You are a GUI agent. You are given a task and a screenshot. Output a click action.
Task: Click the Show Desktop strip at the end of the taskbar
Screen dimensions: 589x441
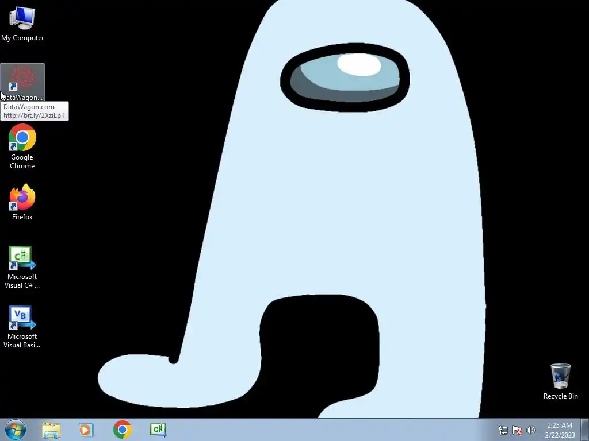pos(585,430)
